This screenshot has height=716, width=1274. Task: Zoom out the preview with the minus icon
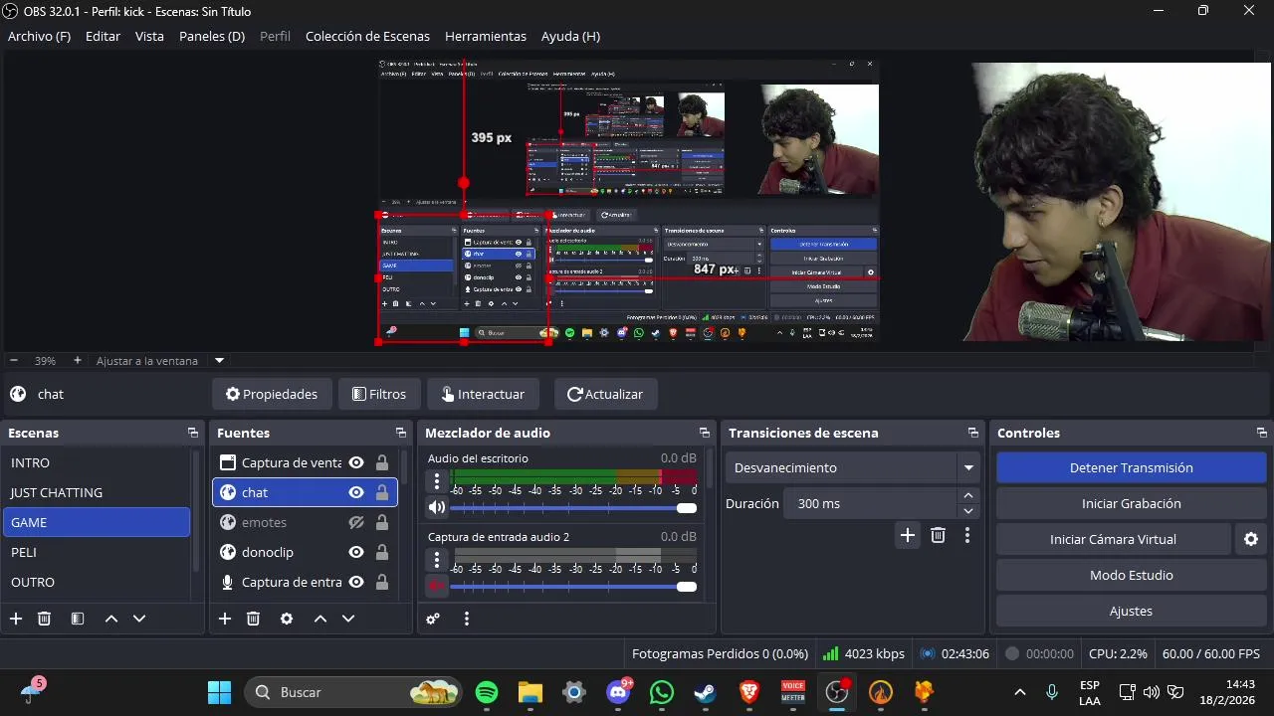[14, 361]
